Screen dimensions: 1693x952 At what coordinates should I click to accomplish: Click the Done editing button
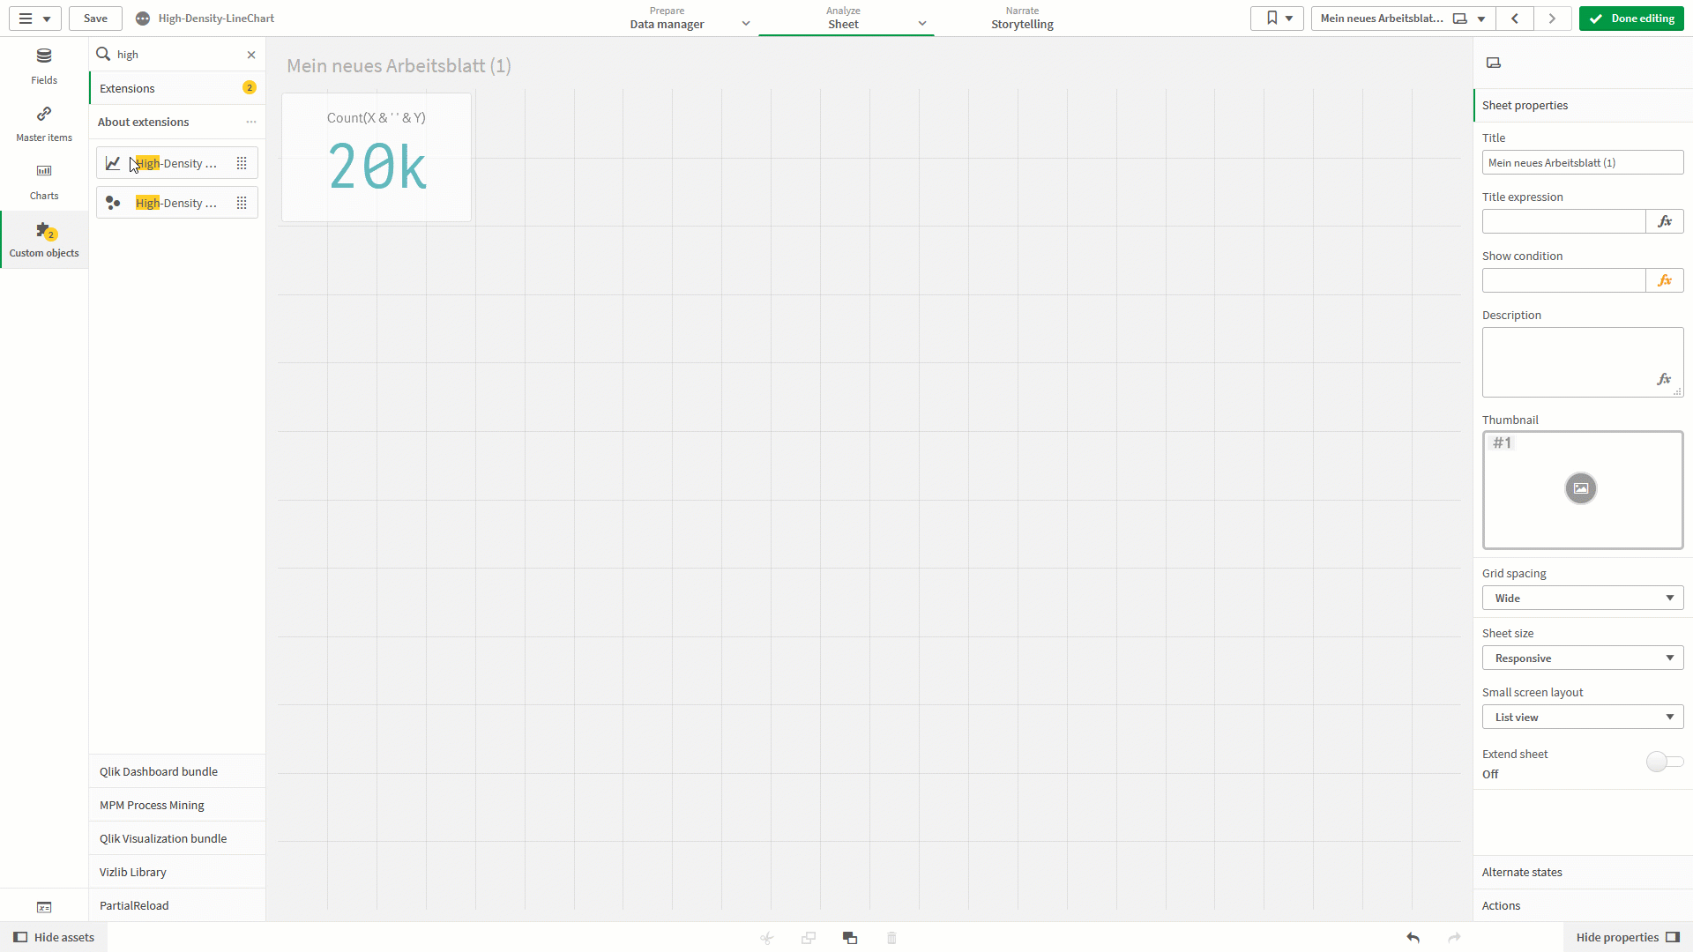(x=1631, y=18)
